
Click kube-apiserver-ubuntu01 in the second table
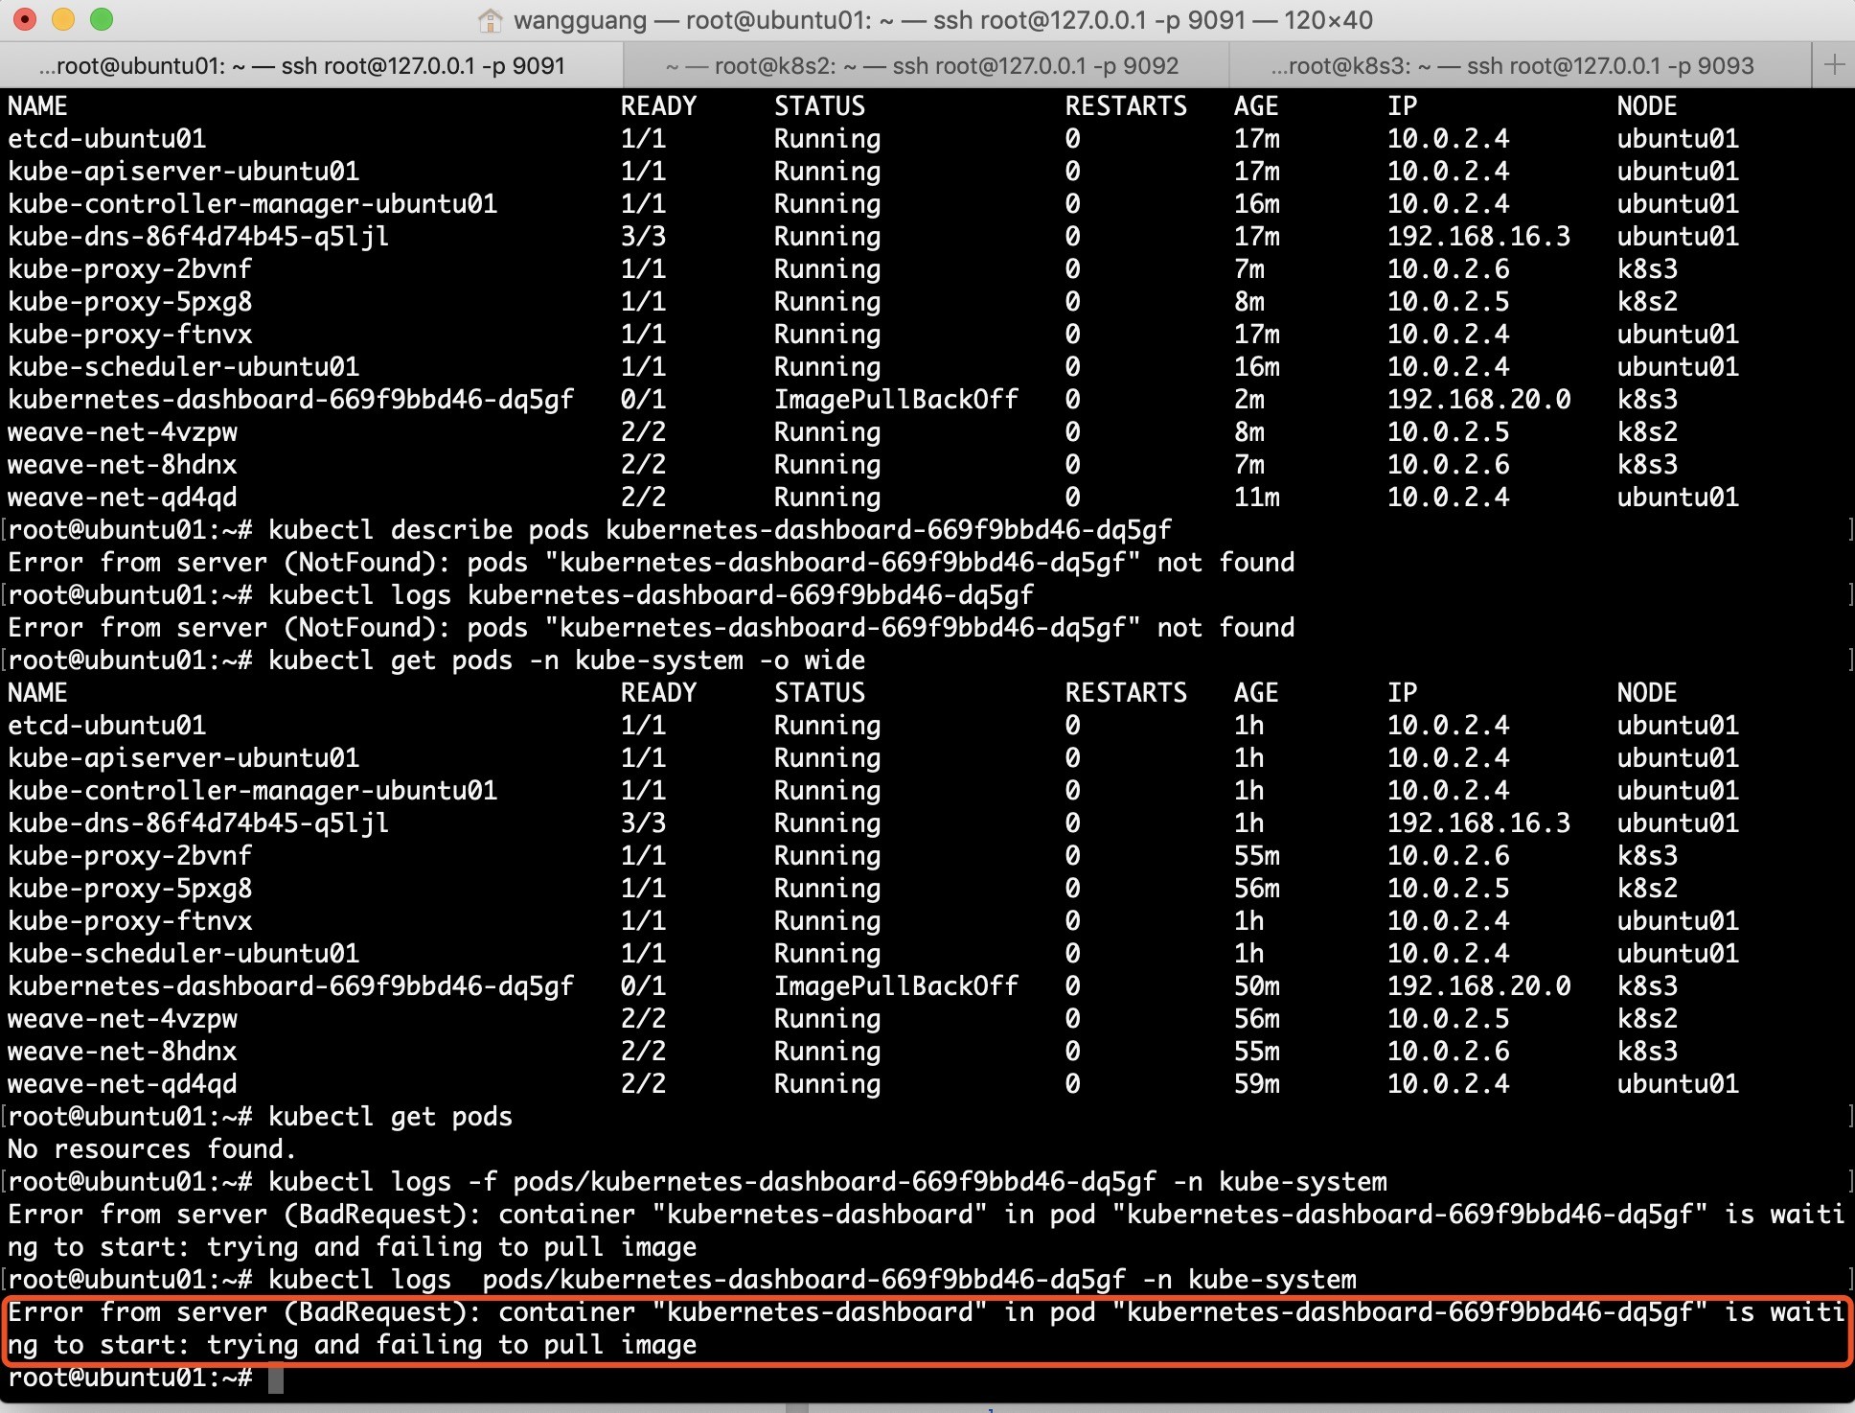pyautogui.click(x=183, y=758)
